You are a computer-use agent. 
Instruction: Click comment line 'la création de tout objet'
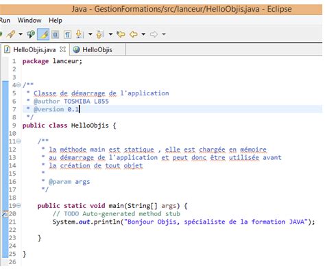96,166
